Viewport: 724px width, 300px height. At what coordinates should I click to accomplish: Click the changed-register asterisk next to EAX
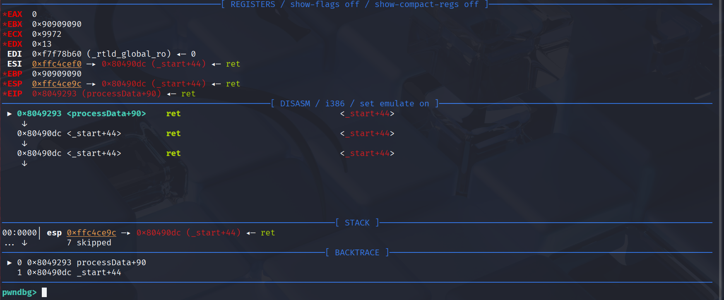point(5,14)
